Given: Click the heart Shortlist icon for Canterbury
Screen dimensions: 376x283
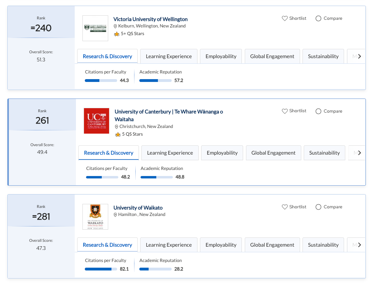Looking at the screenshot, I should 285,111.
